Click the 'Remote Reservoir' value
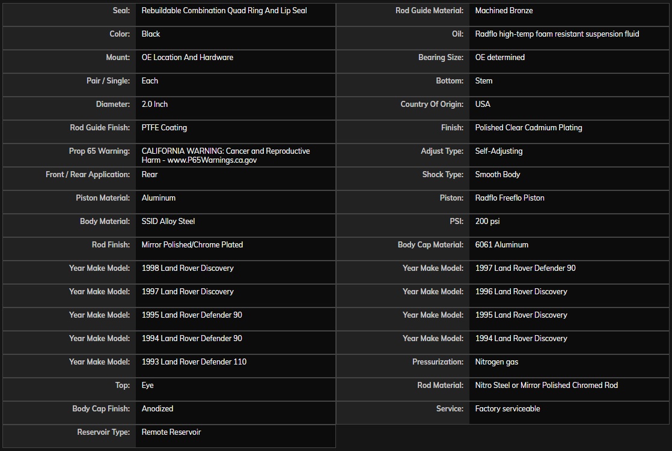The height and width of the screenshot is (451, 672). 171,432
